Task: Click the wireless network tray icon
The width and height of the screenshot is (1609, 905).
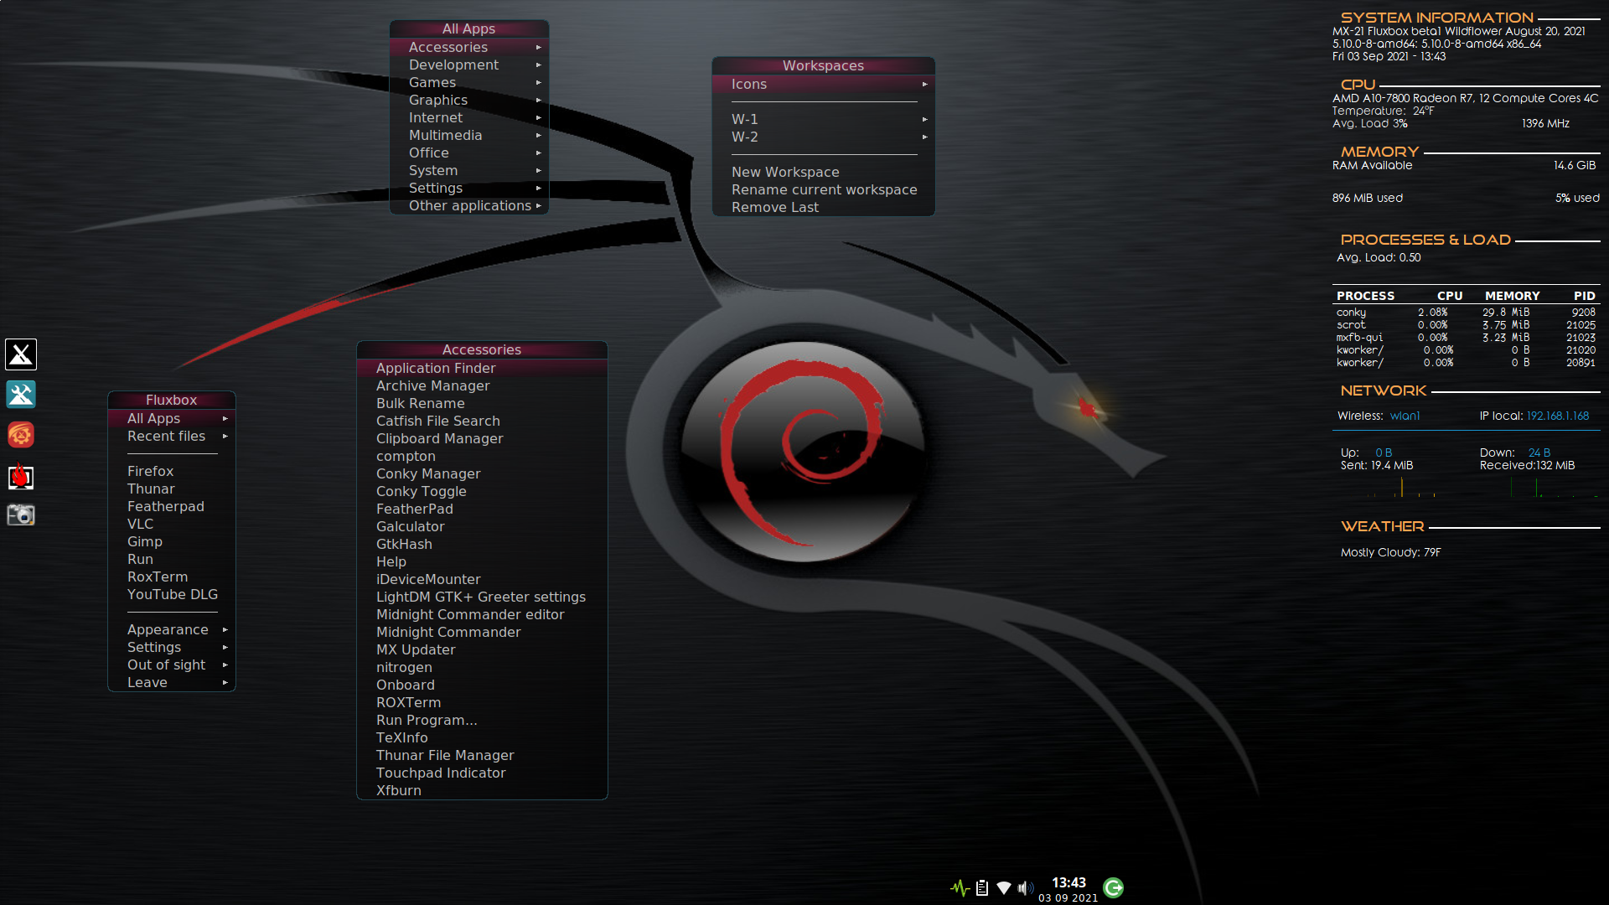Action: [1004, 887]
